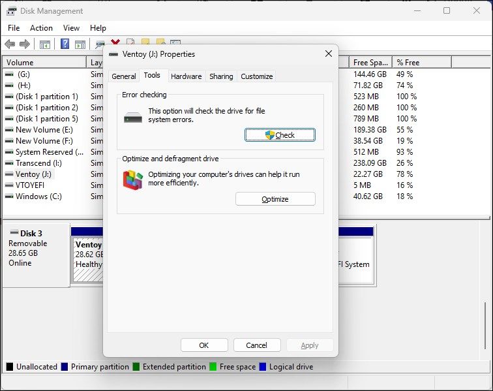Click the defragment cubes icon
This screenshot has height=391, width=493.
[132, 180]
